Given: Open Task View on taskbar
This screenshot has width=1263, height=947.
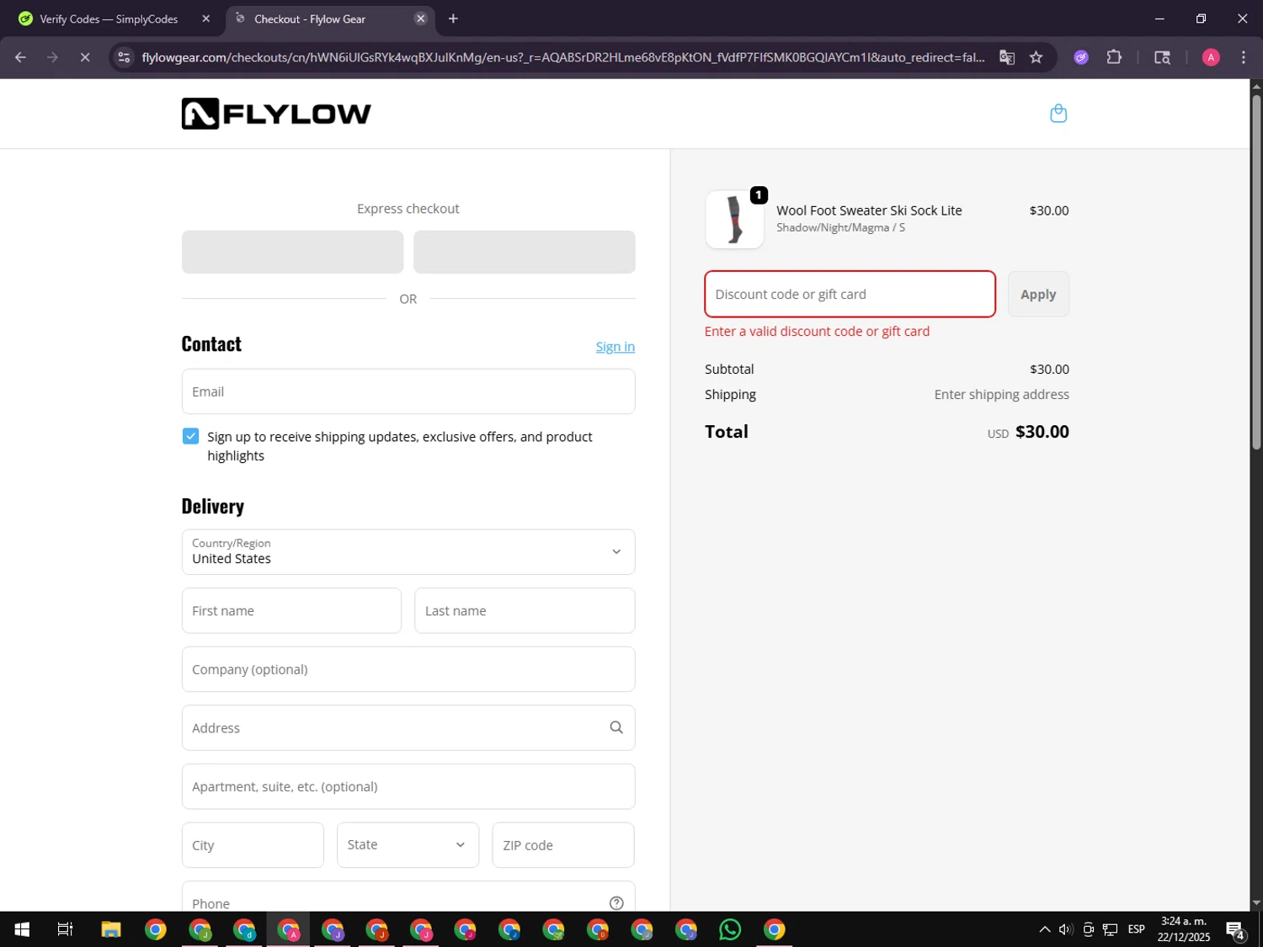Looking at the screenshot, I should coord(66,929).
